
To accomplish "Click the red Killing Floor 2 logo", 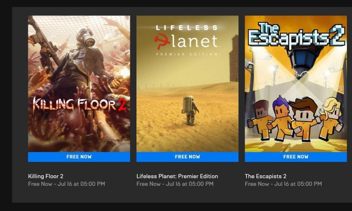I will [79, 104].
